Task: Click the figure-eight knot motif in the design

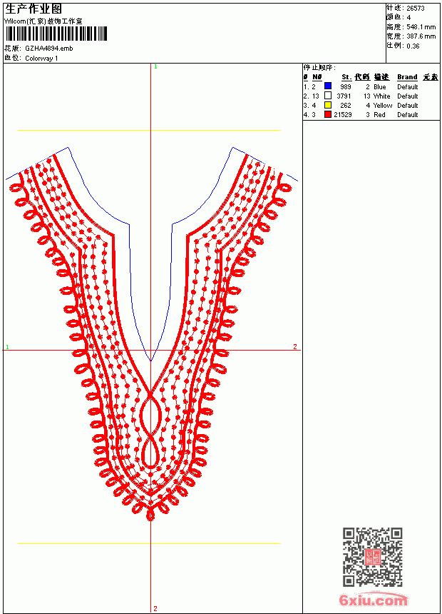Action: pyautogui.click(x=150, y=429)
